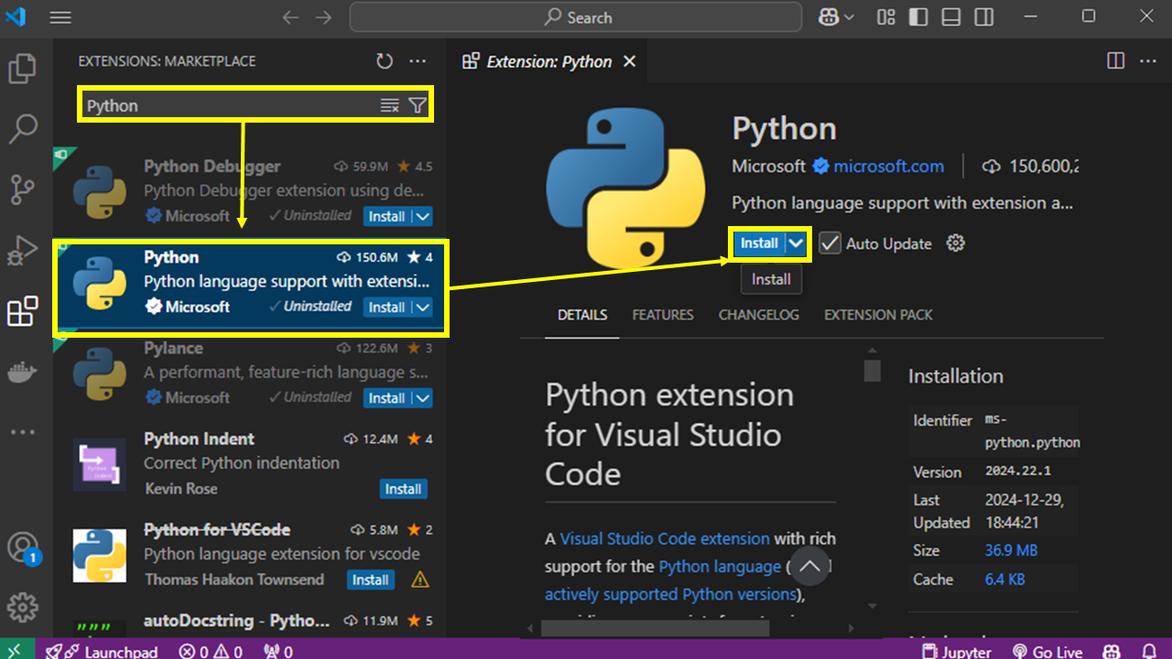The width and height of the screenshot is (1172, 659).
Task: Click the extensions search input field
Action: 229,106
